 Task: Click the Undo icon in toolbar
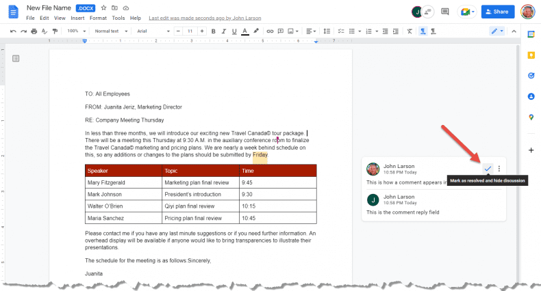pos(13,31)
